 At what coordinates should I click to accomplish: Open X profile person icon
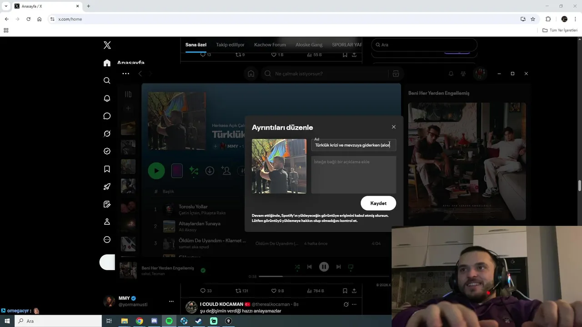coord(107,222)
